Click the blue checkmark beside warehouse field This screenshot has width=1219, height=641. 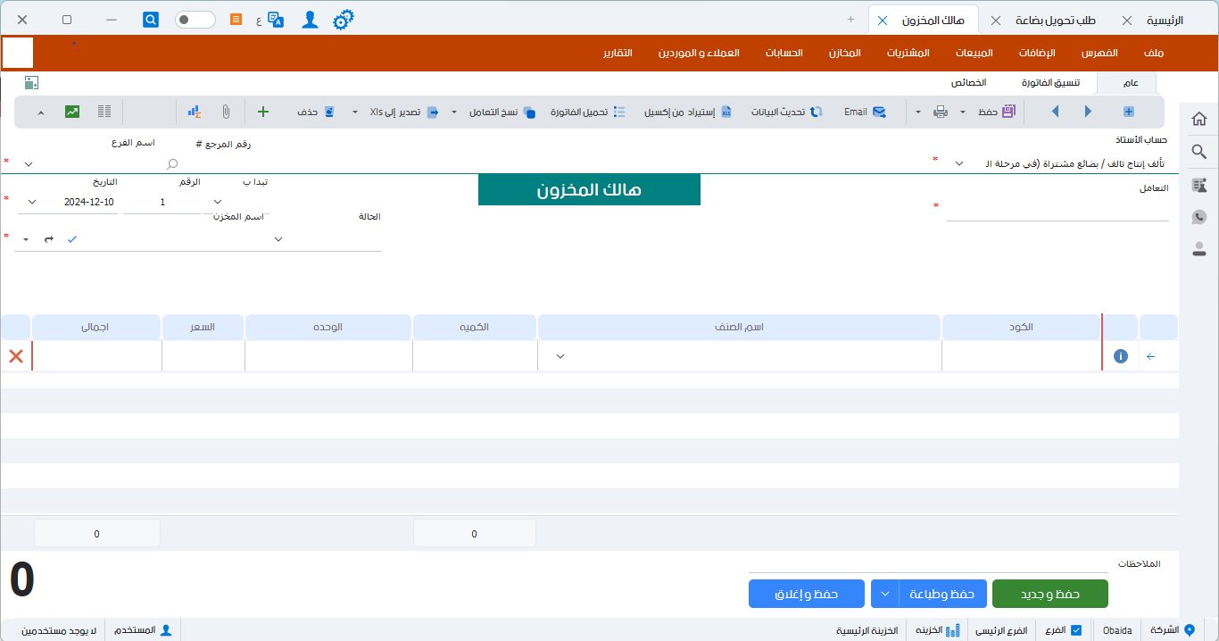(72, 239)
